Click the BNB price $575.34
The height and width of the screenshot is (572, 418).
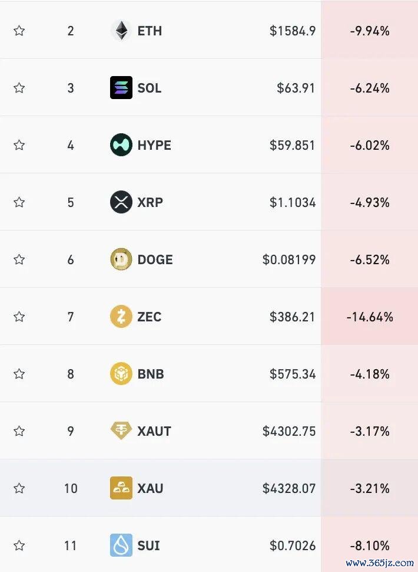(x=293, y=374)
